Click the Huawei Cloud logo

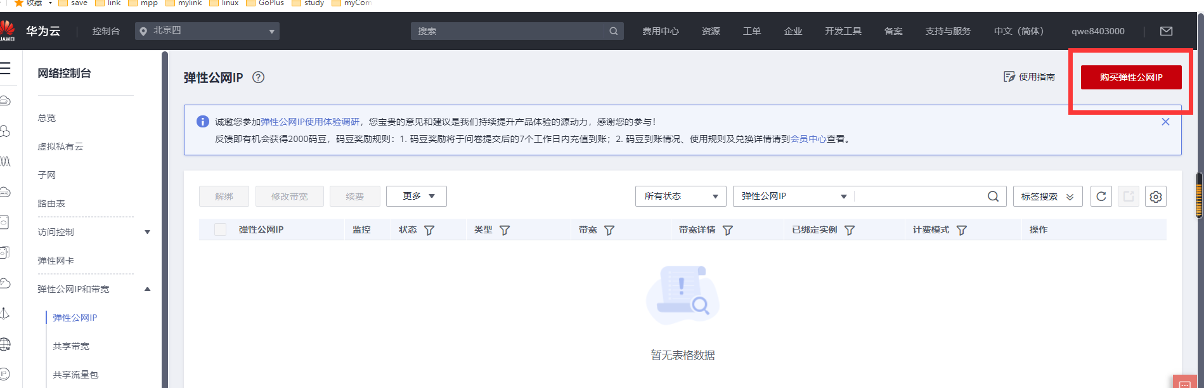8,30
